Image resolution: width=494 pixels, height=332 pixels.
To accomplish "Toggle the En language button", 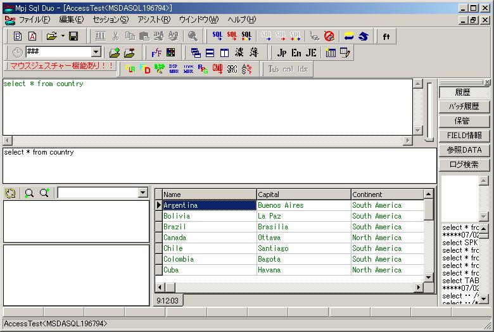I will (x=296, y=53).
